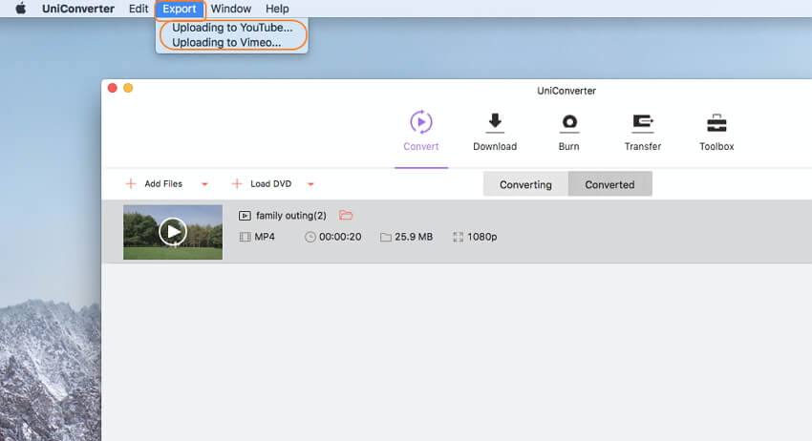Minimize the UniConverter window with yellow button
Image resolution: width=812 pixels, height=441 pixels.
coord(128,89)
